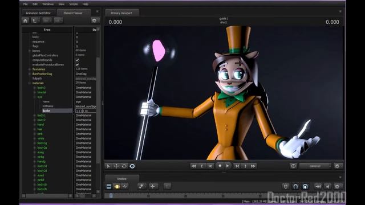Select the globalFlexControllers tree row

(45, 55)
